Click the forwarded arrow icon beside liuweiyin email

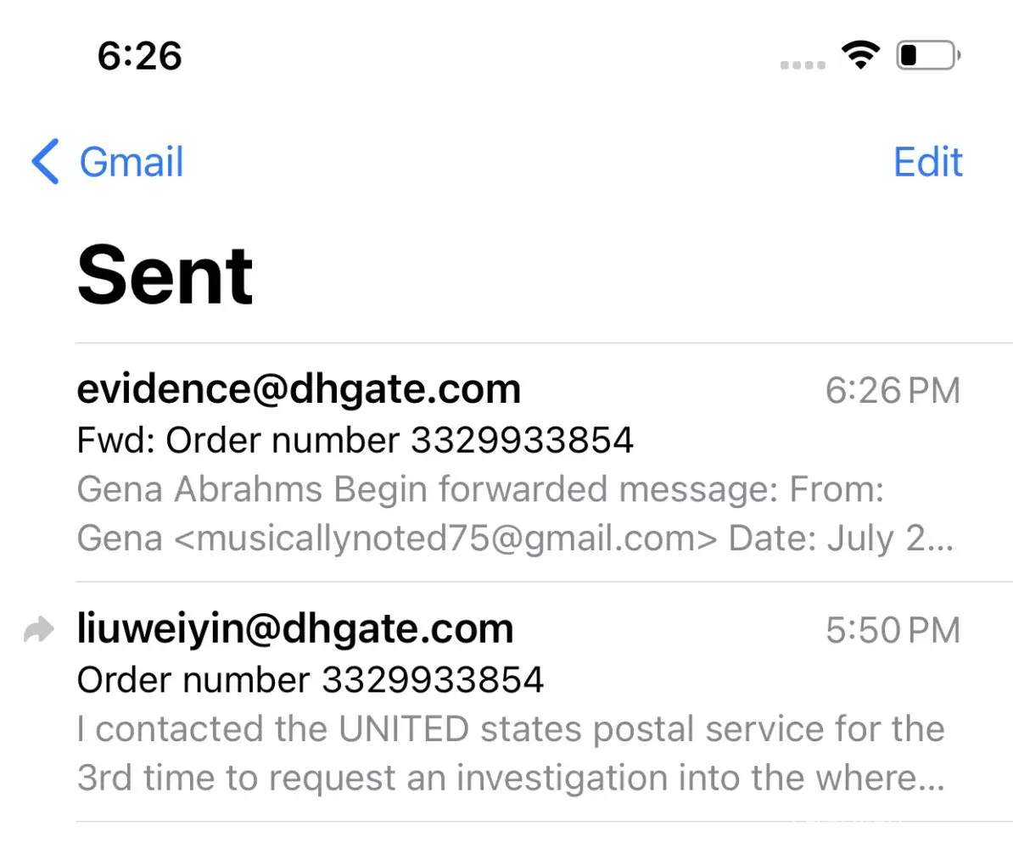tap(39, 630)
